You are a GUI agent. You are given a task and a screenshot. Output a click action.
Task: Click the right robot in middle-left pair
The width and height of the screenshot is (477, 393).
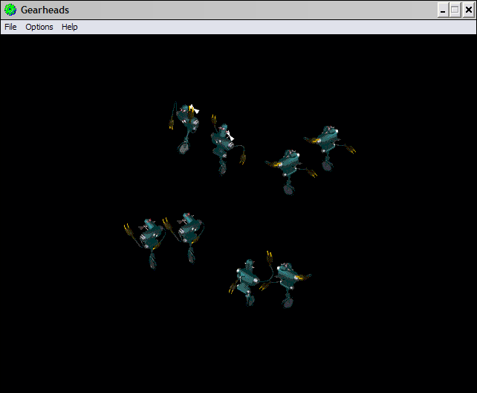coord(189,229)
